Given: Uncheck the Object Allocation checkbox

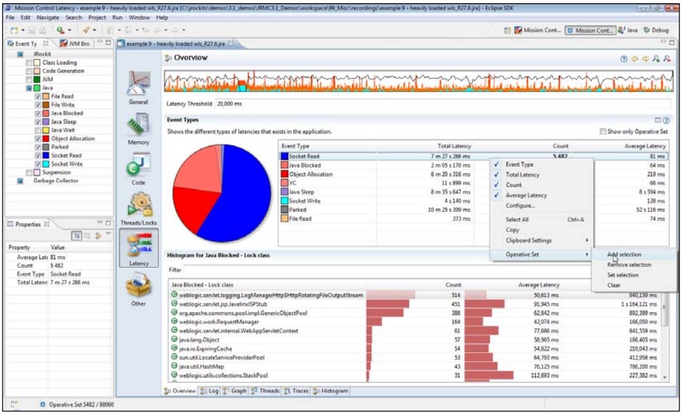Looking at the screenshot, I should 39,139.
